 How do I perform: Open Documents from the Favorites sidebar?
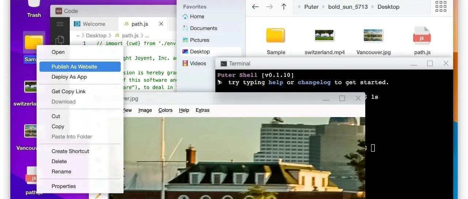click(x=203, y=28)
